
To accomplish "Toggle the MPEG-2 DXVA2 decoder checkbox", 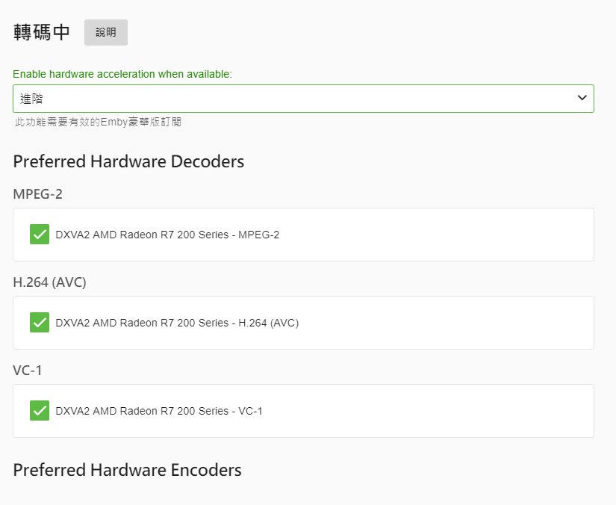I will pyautogui.click(x=40, y=235).
